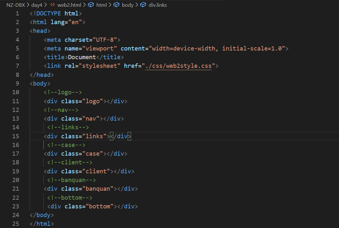Click the opening head tag on line 3
This screenshot has width=339, height=228.
tap(40, 31)
